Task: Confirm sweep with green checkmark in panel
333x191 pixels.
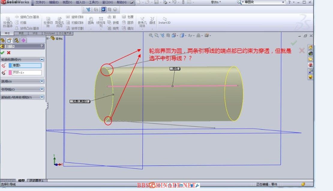Action: [2, 53]
